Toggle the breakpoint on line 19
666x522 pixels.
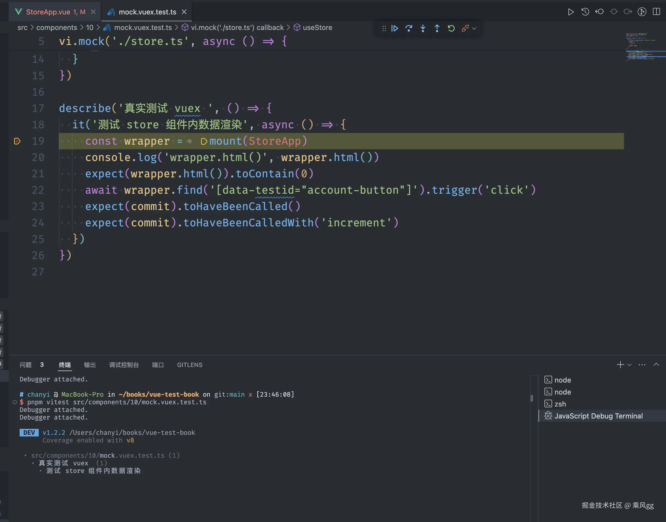(17, 141)
